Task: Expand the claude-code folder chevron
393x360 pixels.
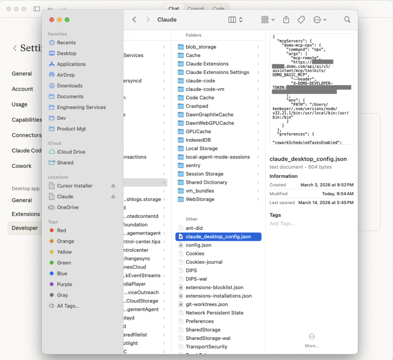Action: (x=258, y=81)
